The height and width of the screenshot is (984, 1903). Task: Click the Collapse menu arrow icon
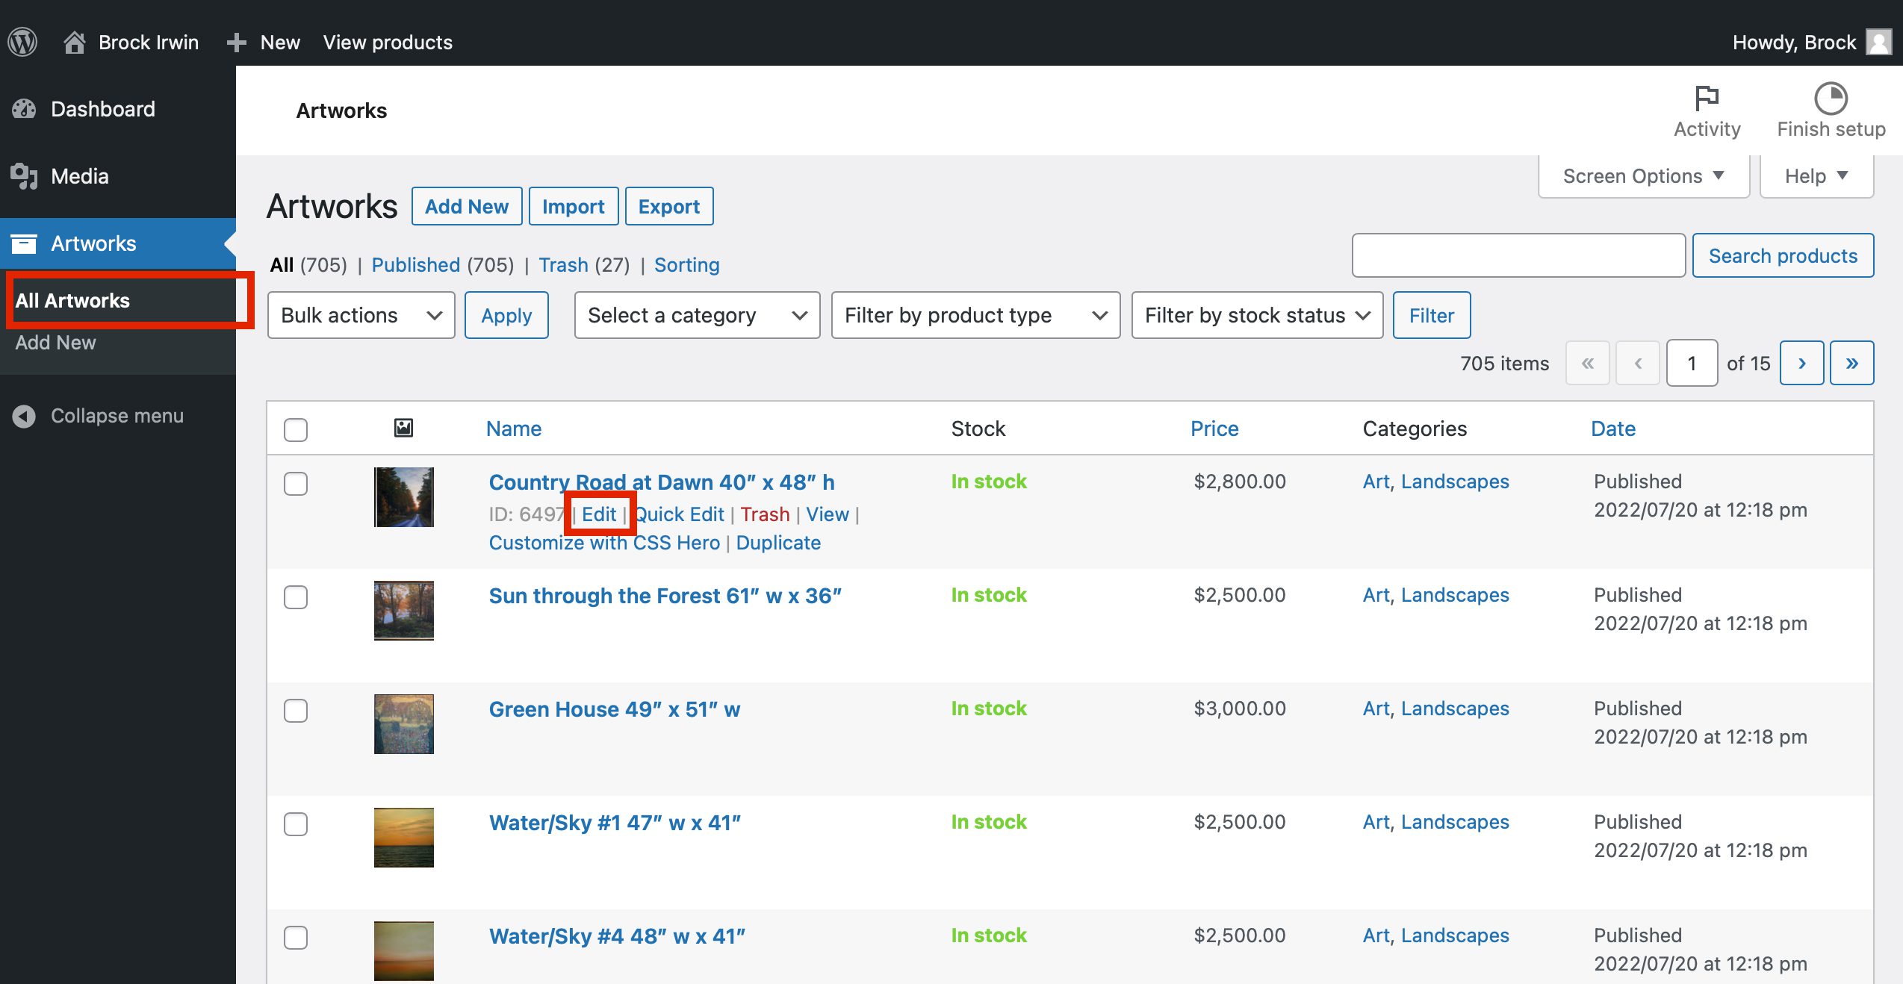pyautogui.click(x=24, y=416)
